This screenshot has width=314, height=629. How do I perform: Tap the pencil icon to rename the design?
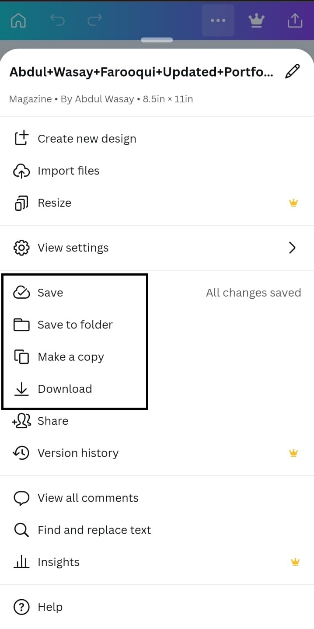point(293,71)
